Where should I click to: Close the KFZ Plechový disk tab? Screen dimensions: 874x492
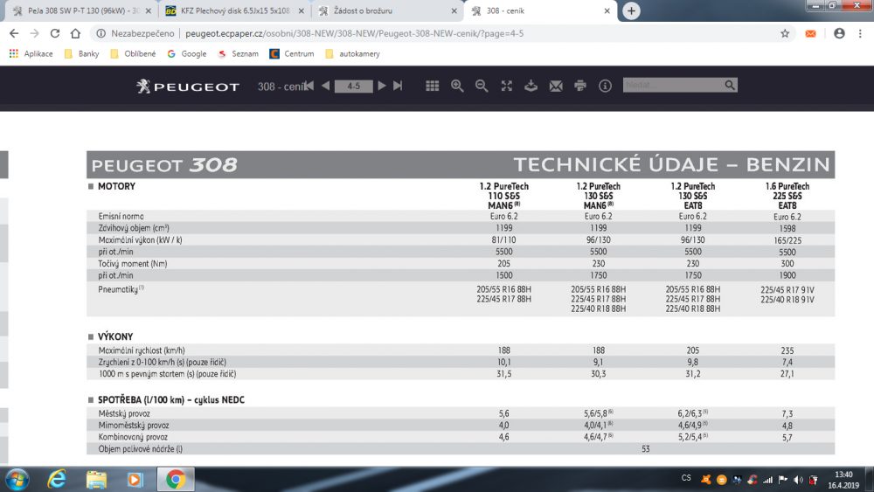(x=301, y=10)
